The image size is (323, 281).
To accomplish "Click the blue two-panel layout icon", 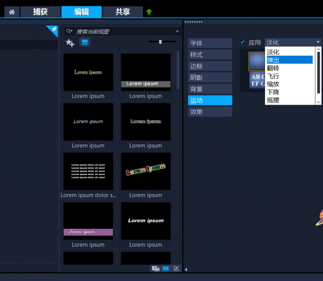I will [166, 269].
